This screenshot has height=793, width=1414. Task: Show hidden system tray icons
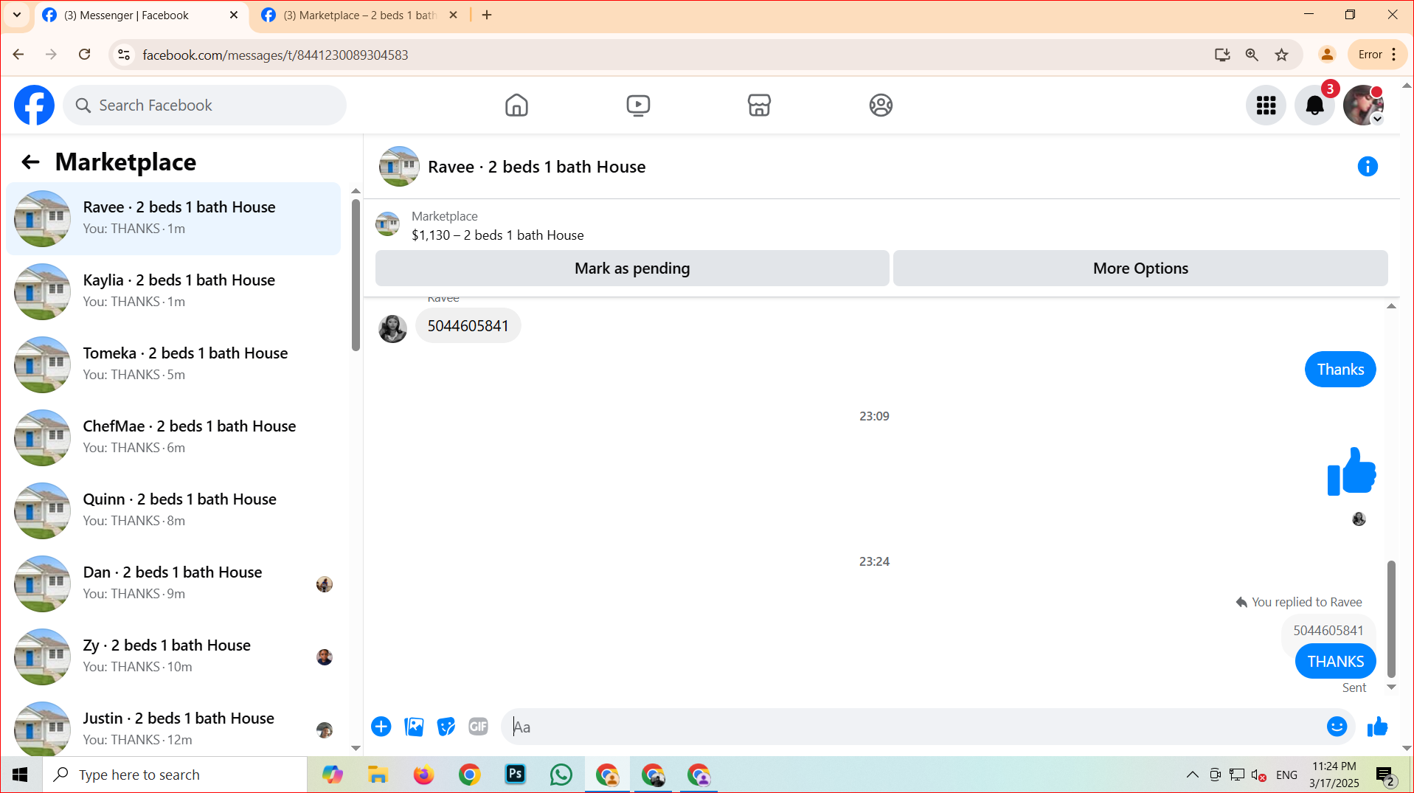click(x=1192, y=775)
